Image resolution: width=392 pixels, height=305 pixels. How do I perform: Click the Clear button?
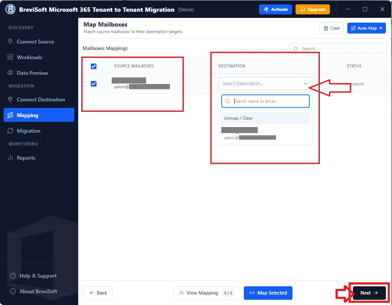[332, 28]
